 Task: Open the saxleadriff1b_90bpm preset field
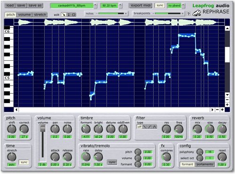tap(72, 6)
